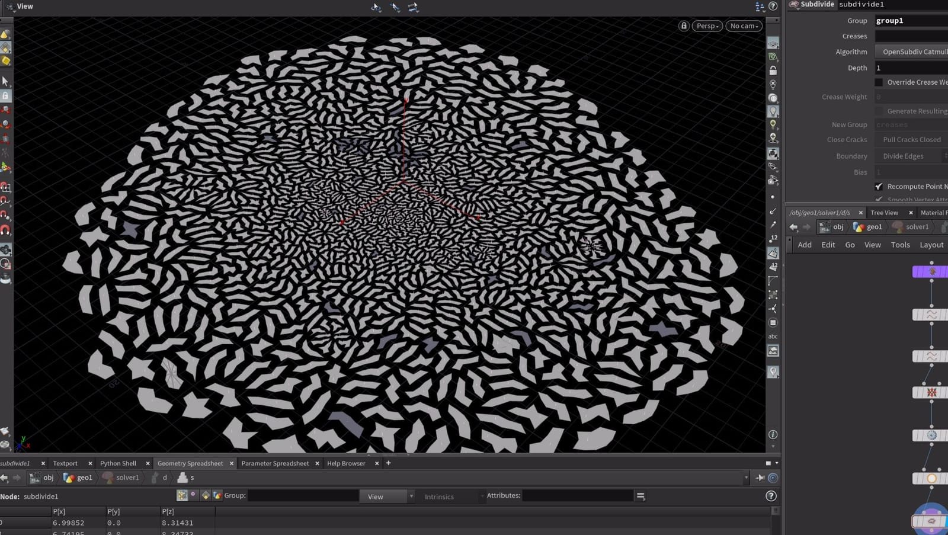Switch to the Python Shell tab

118,463
